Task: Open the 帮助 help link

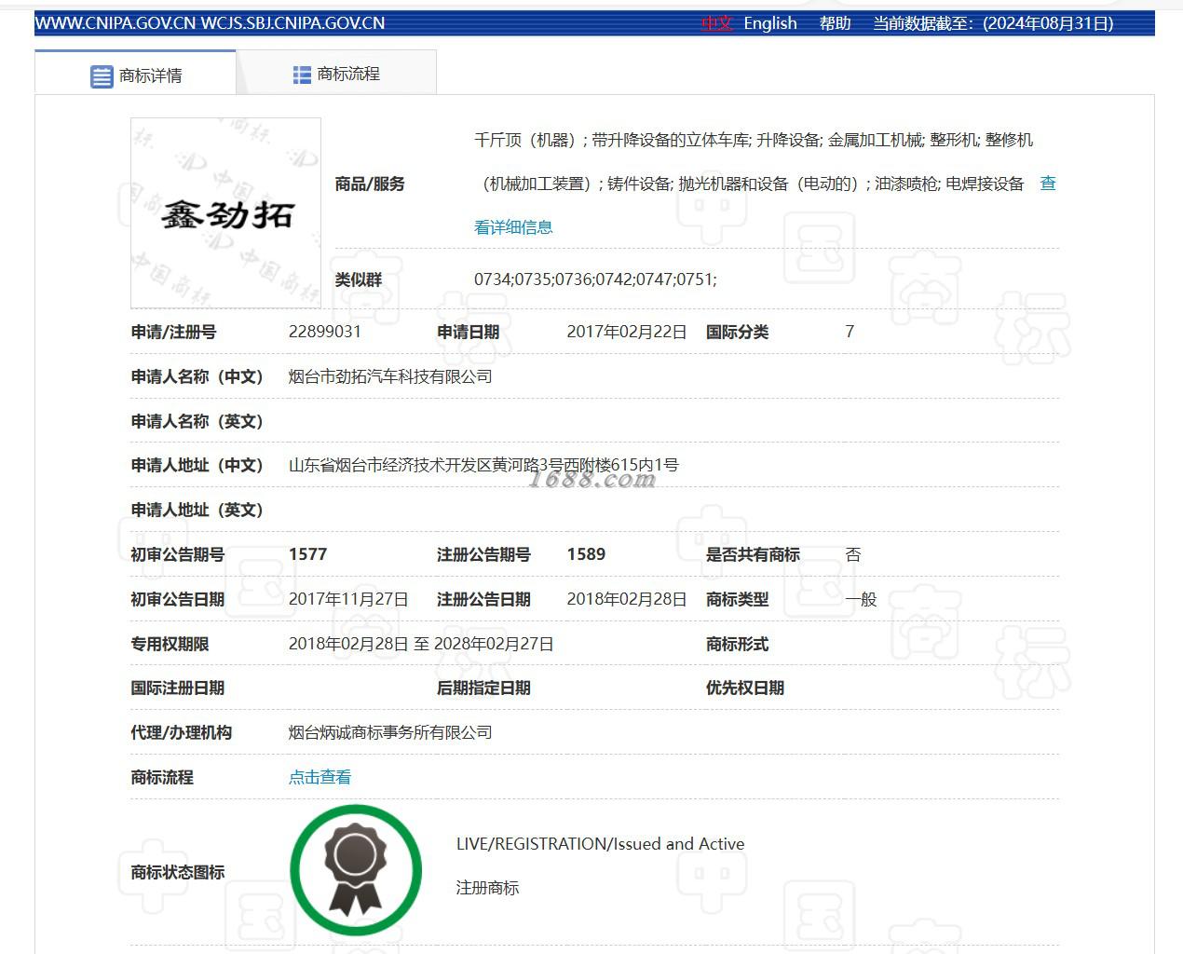Action: coord(835,23)
